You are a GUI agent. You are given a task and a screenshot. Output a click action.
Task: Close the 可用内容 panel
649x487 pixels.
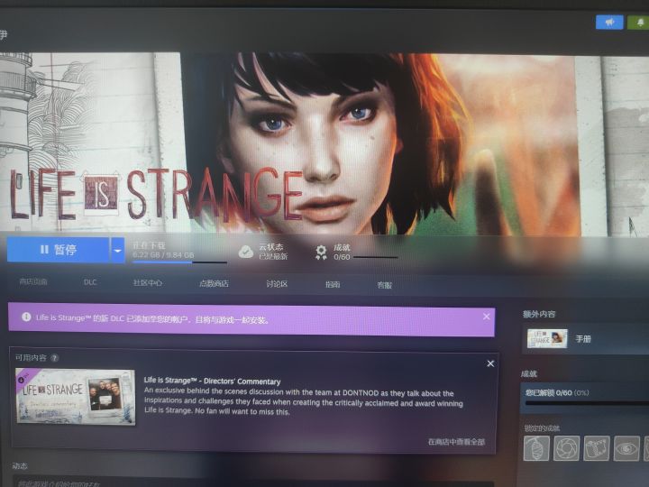tap(490, 363)
